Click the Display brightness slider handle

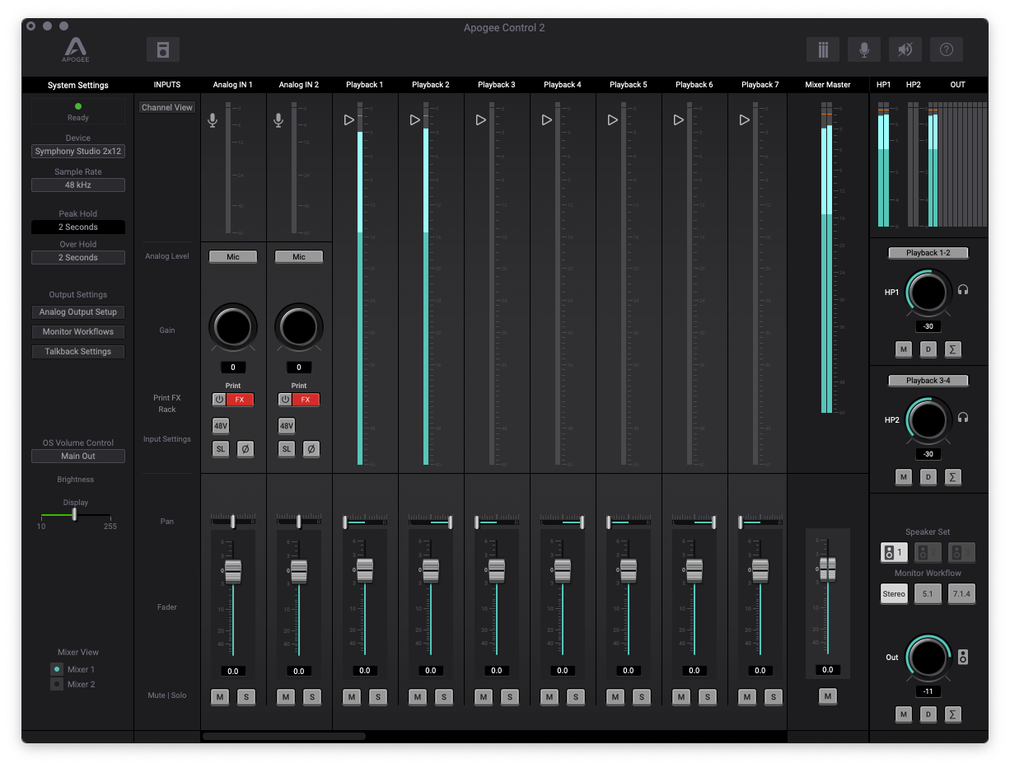click(x=75, y=514)
